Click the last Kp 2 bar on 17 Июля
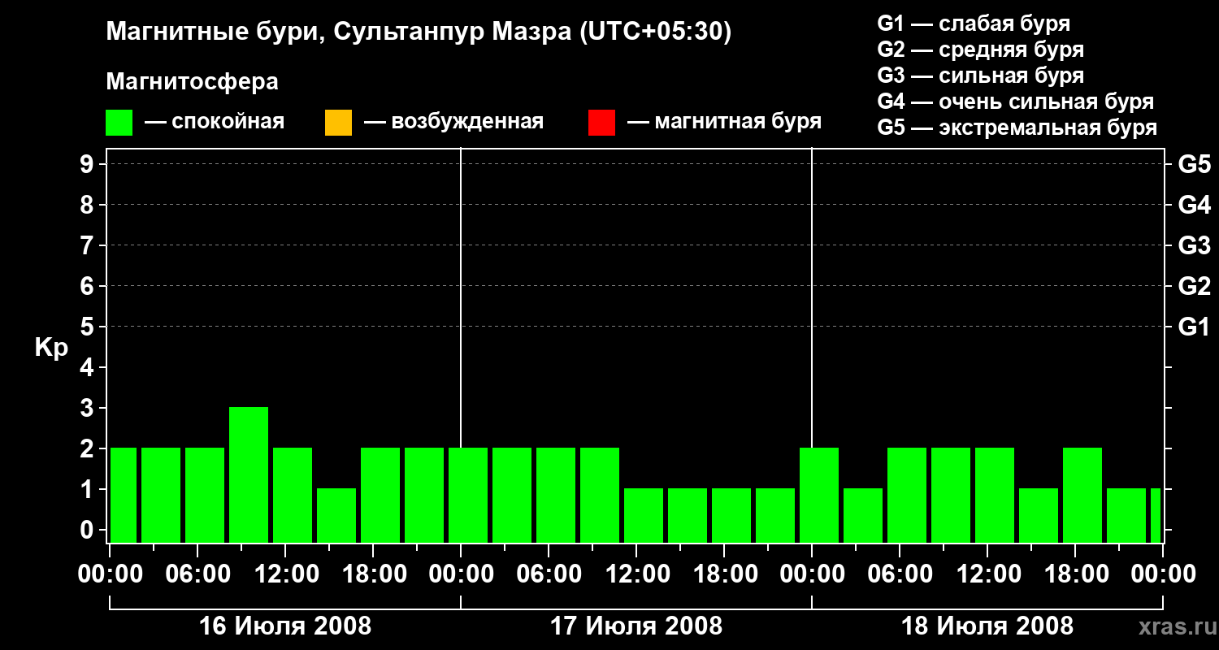 coord(600,495)
